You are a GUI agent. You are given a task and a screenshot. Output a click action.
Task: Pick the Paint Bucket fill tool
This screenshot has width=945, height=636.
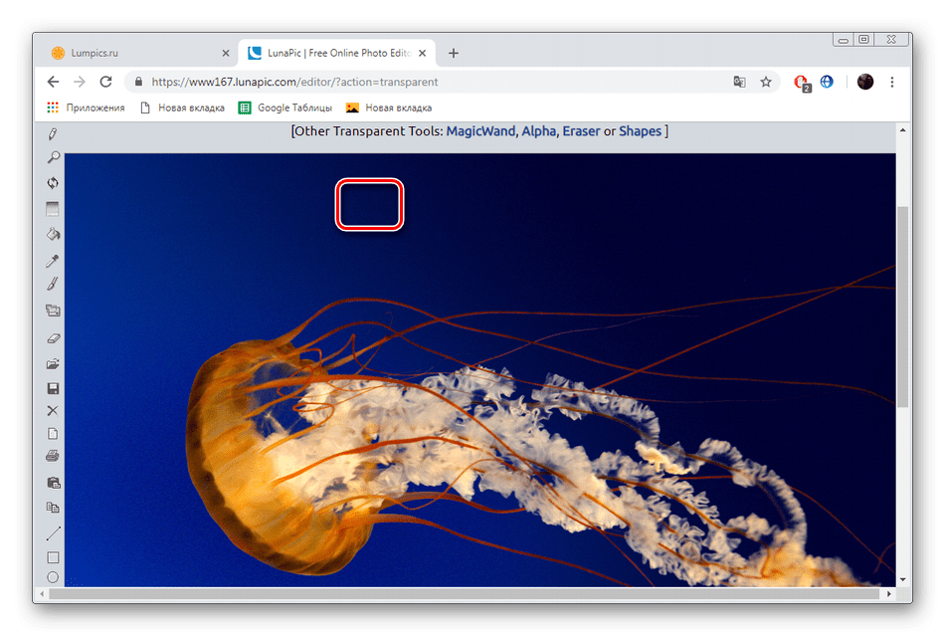pos(53,235)
